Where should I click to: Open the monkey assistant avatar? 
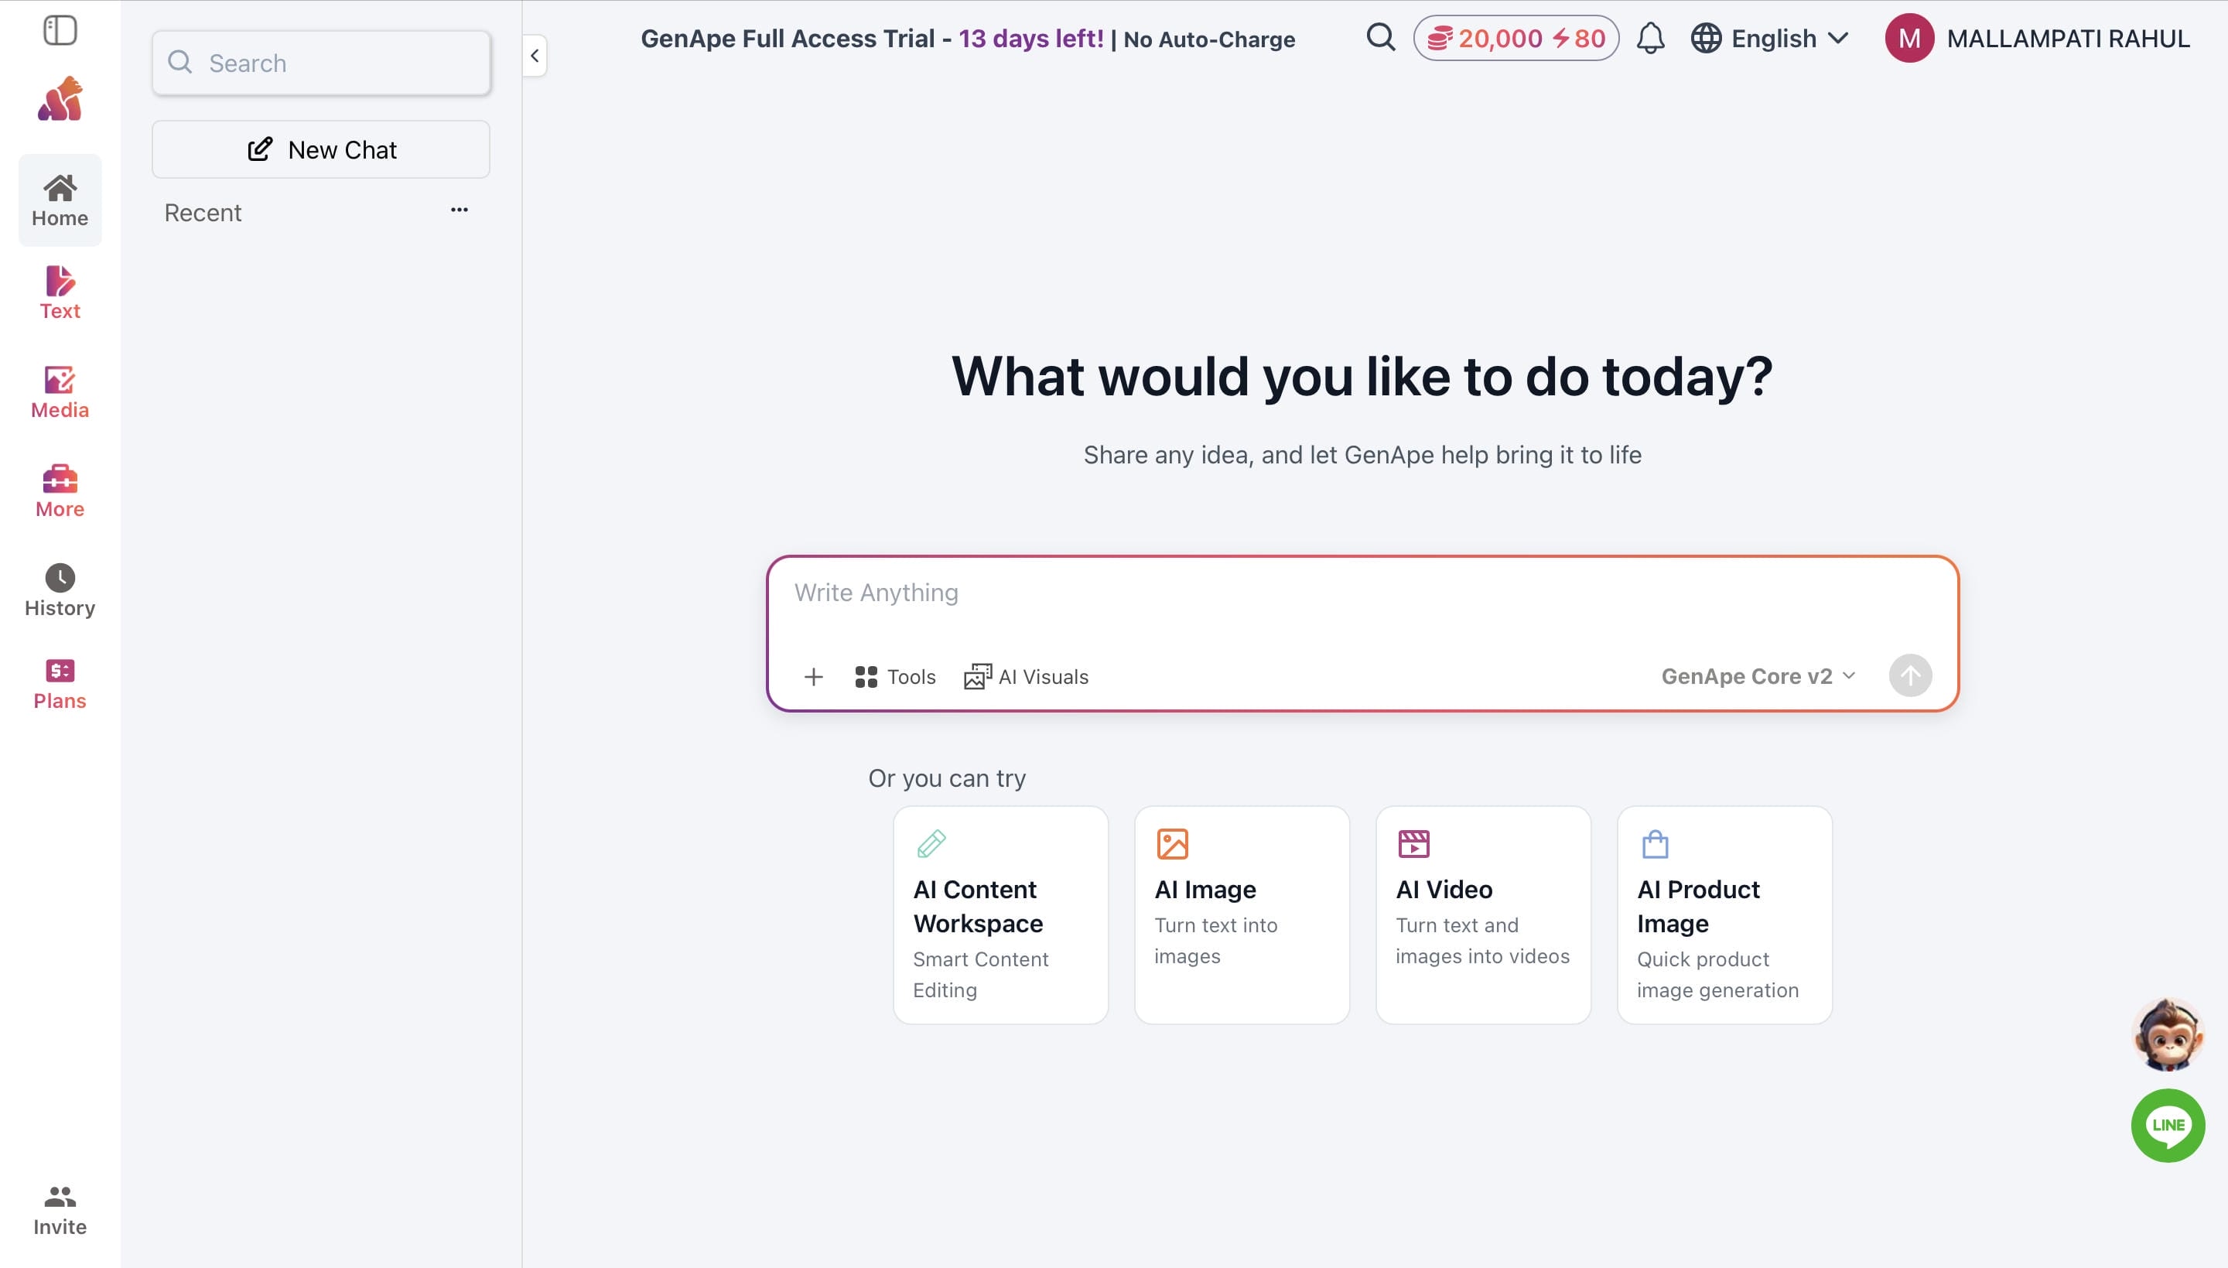[2168, 1034]
